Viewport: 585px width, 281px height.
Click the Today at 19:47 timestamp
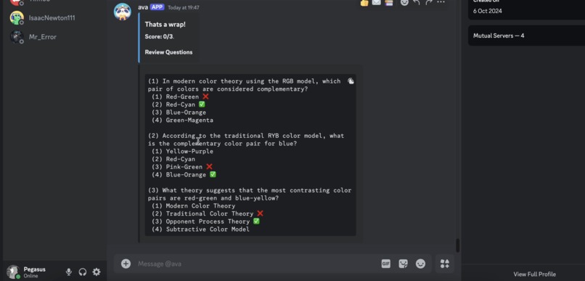pos(183,7)
